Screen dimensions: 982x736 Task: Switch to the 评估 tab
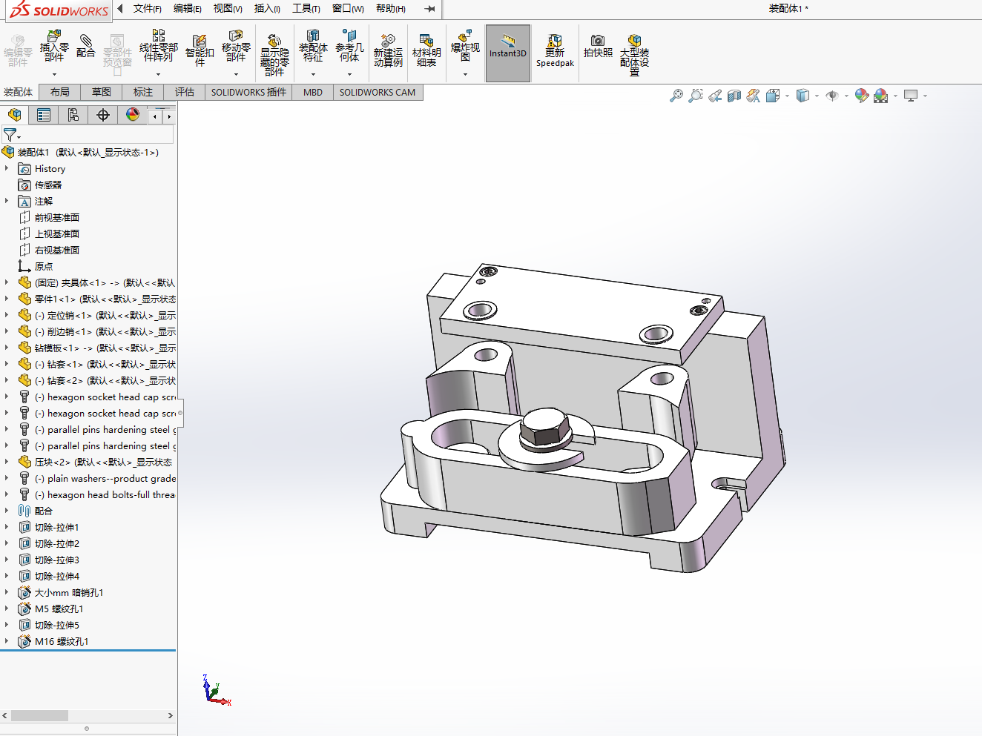pos(185,92)
